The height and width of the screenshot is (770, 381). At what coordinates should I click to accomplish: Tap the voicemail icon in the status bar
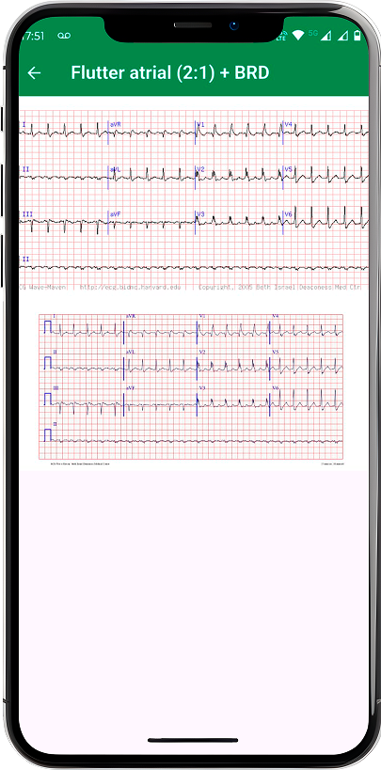pos(64,36)
